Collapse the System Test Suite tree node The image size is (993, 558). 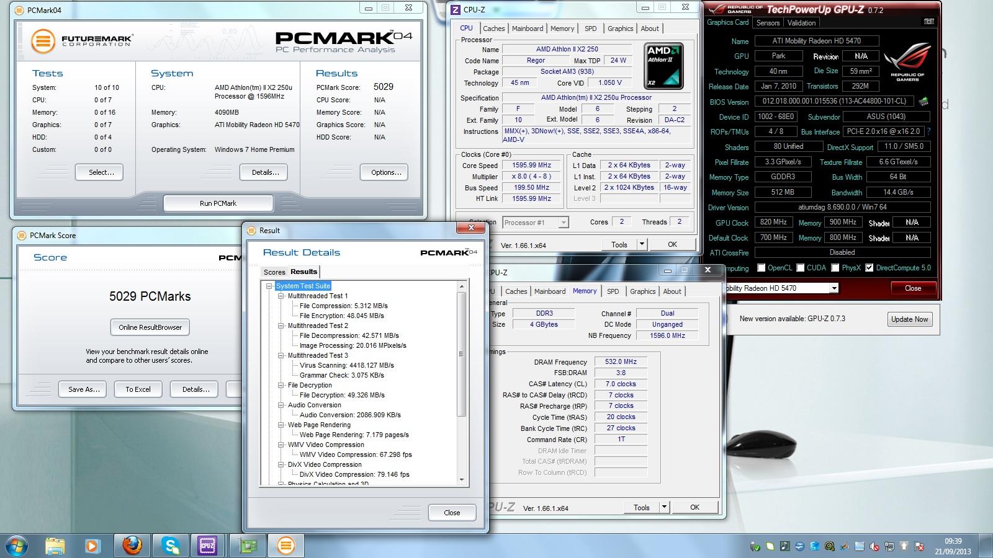click(x=269, y=286)
